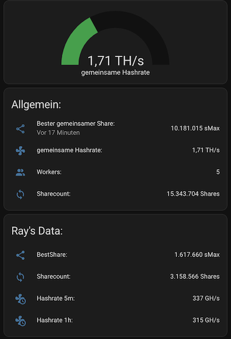Click sync icon beside Ray's Sharecount
The width and height of the screenshot is (231, 339).
pyautogui.click(x=21, y=277)
